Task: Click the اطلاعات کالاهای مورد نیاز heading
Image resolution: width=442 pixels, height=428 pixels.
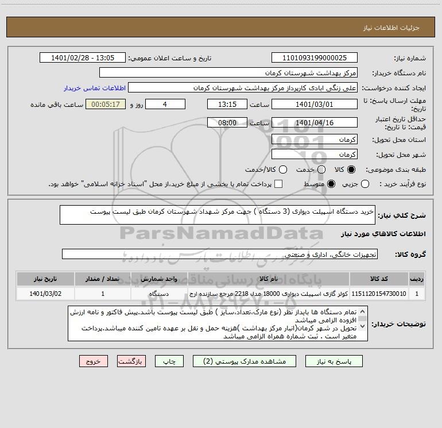Action: (x=383, y=234)
